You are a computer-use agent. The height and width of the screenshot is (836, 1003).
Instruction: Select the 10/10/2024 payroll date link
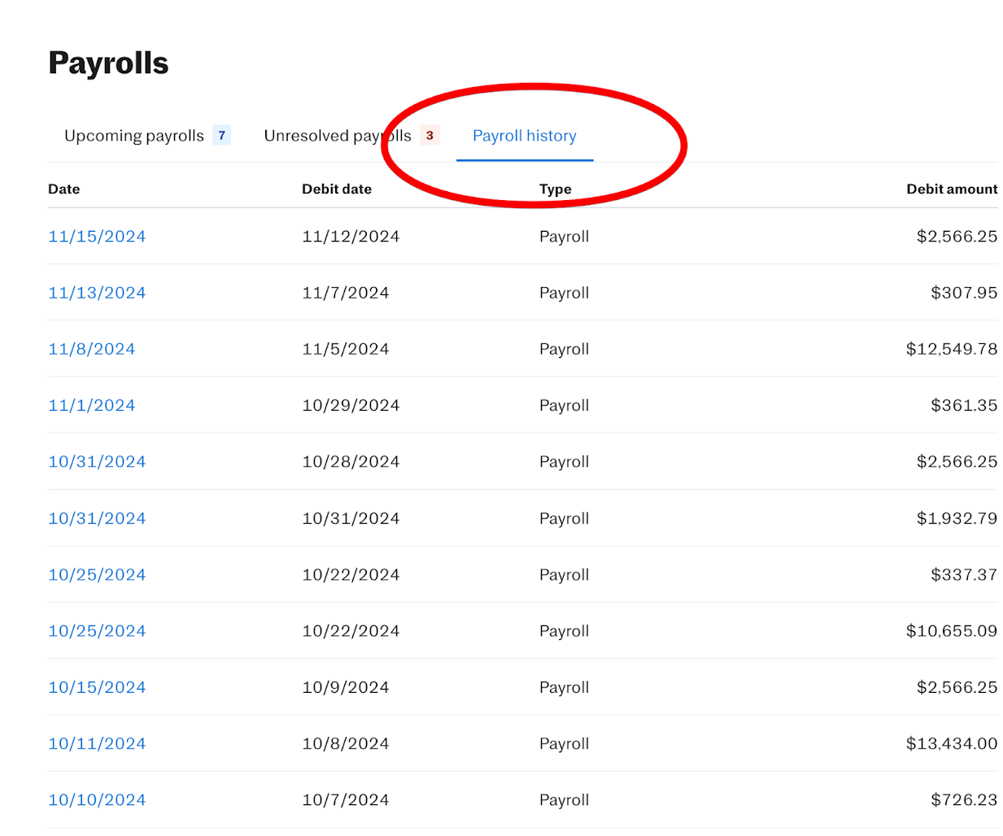(x=97, y=800)
